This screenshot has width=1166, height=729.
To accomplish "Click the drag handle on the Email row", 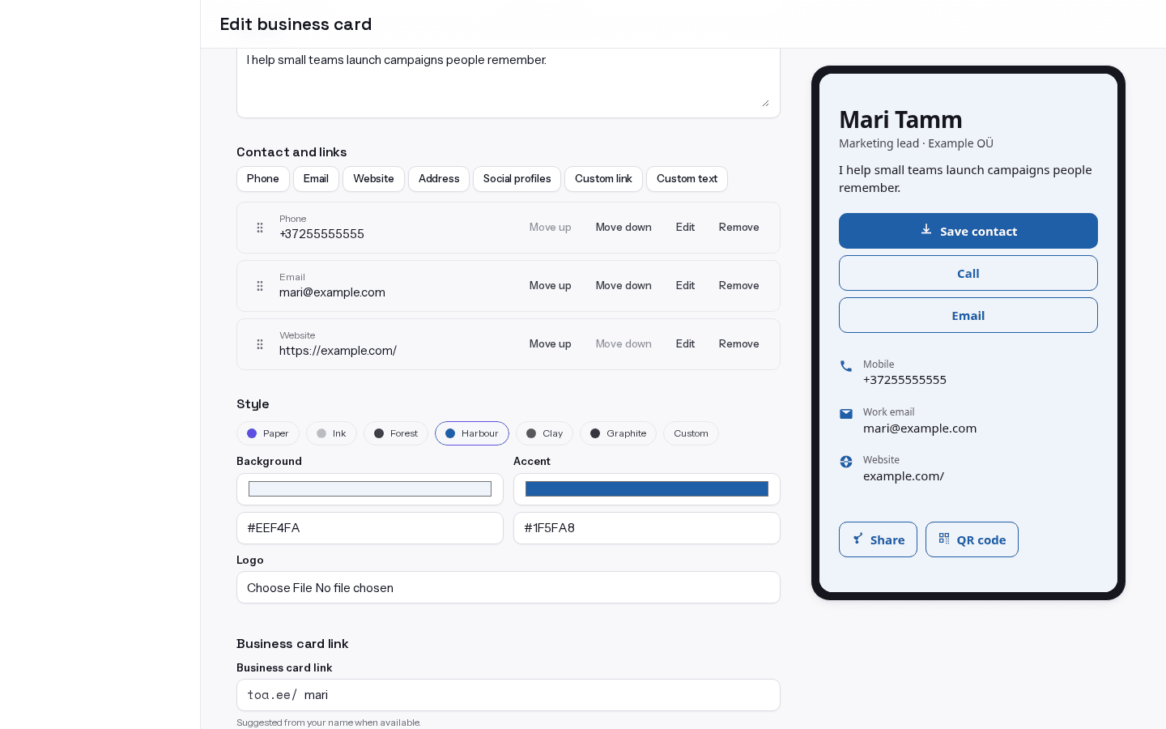I will [x=260, y=286].
